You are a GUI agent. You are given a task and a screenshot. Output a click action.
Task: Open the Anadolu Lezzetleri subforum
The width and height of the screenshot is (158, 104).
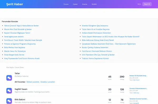point(48,82)
